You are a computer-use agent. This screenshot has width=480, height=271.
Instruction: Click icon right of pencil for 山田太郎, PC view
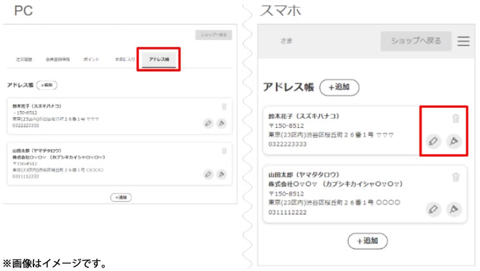point(222,173)
